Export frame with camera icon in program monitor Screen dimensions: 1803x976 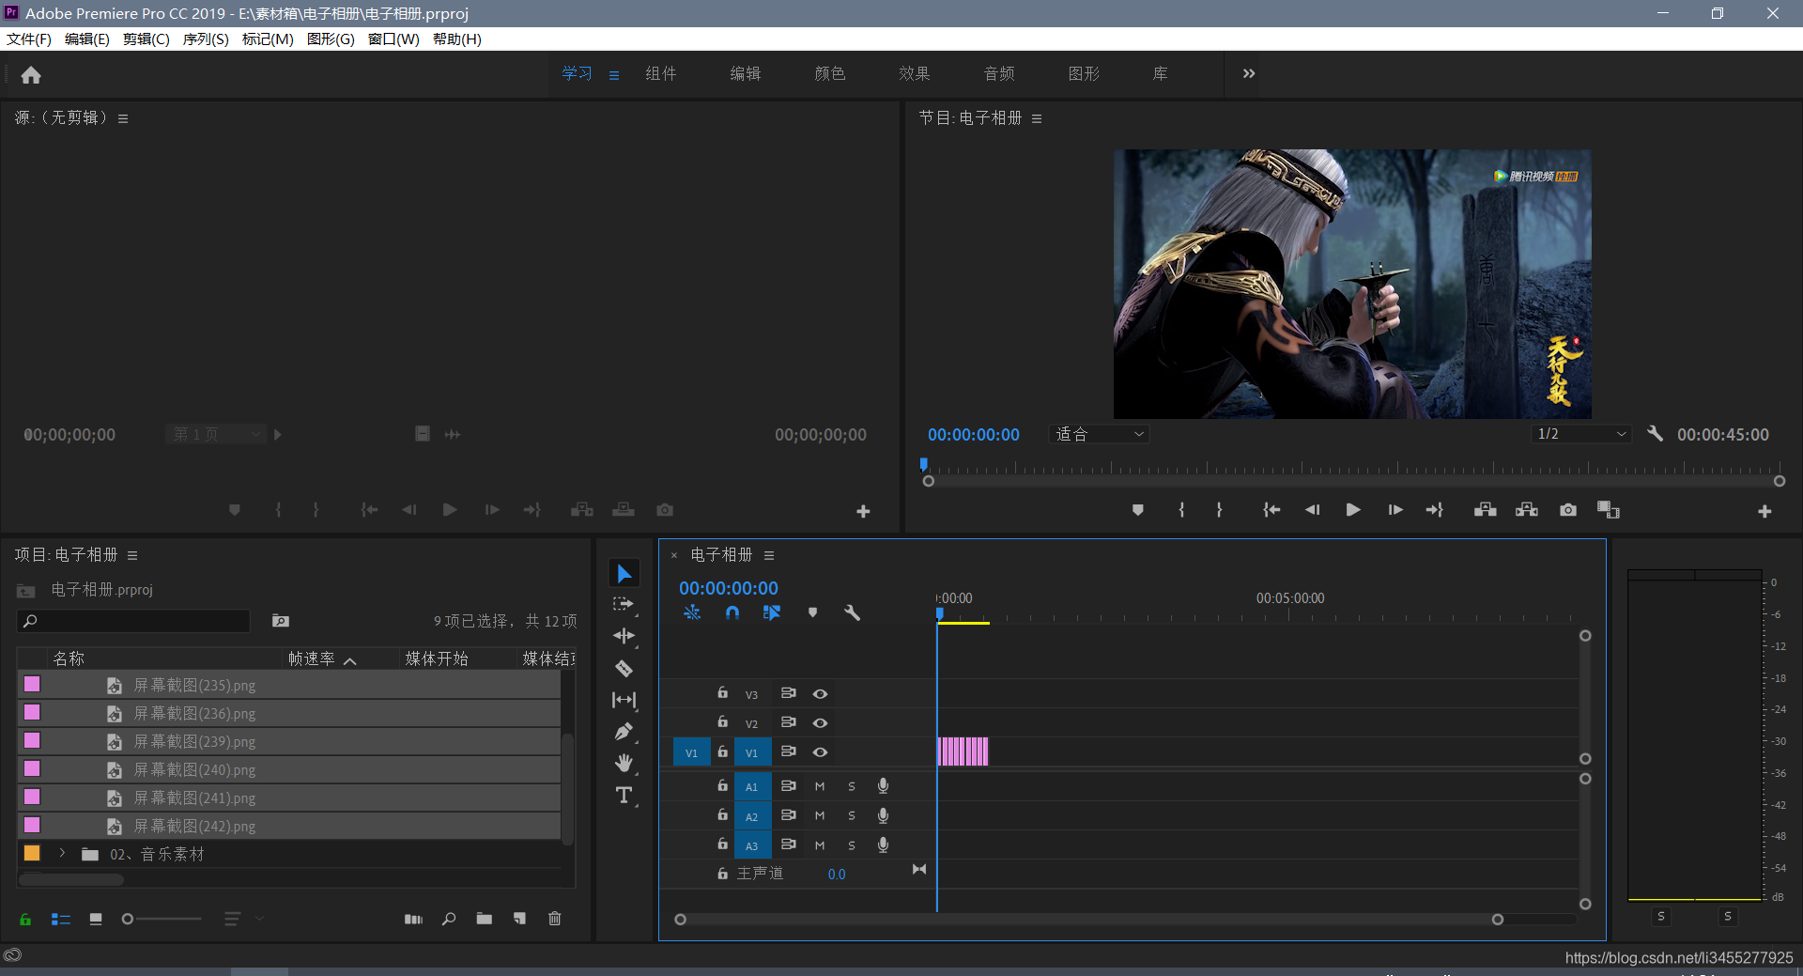(x=1568, y=510)
